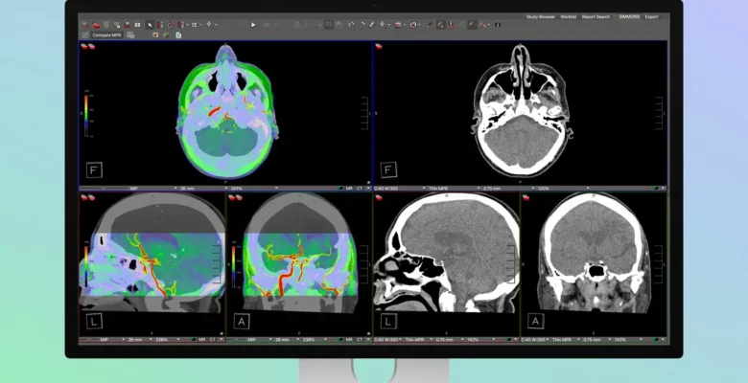Click the L orientation marker on the fused sagittal view
This screenshot has width=748, height=383.
95,321
